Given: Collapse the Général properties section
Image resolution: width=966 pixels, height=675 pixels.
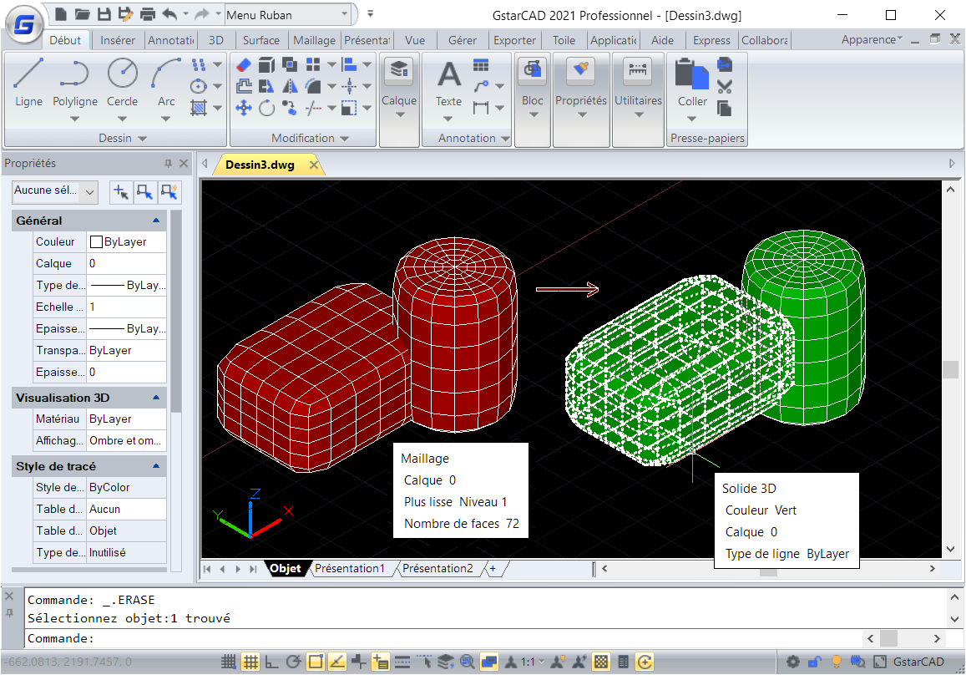Looking at the screenshot, I should pos(156,220).
